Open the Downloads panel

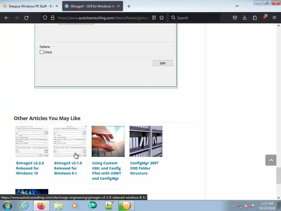click(x=245, y=18)
